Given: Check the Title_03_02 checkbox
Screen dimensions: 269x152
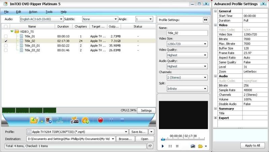Looking at the screenshot, I should (x=6, y=50).
